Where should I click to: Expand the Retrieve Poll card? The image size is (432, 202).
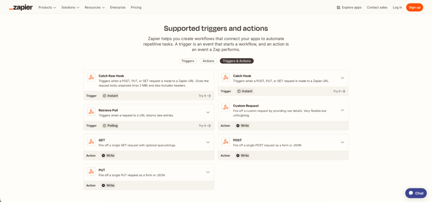(x=208, y=112)
